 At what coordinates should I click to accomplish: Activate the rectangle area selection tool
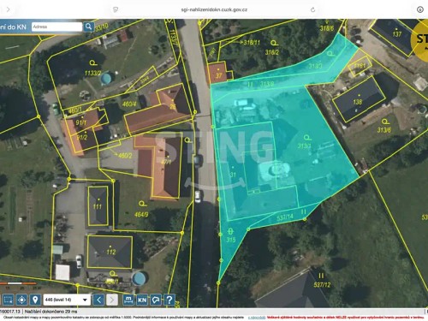tap(8, 300)
